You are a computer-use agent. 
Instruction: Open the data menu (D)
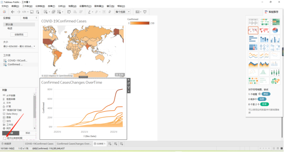pyautogui.click(x=15, y=6)
